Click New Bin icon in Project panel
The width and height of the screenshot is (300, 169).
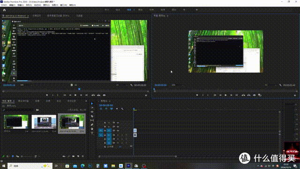click(73, 156)
